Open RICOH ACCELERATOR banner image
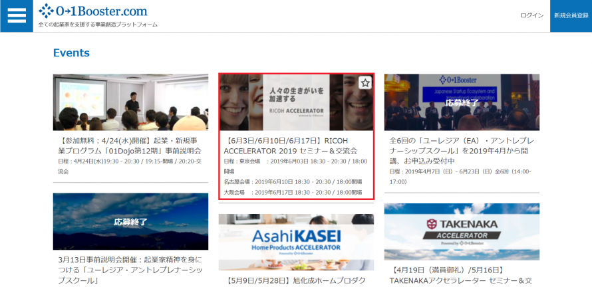 point(297,102)
